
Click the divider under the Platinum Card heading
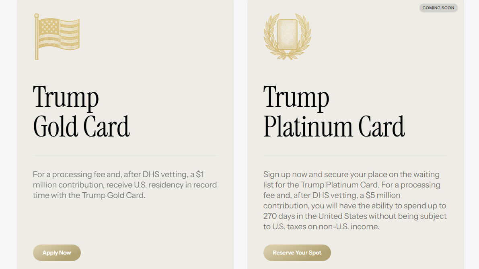tap(356, 155)
